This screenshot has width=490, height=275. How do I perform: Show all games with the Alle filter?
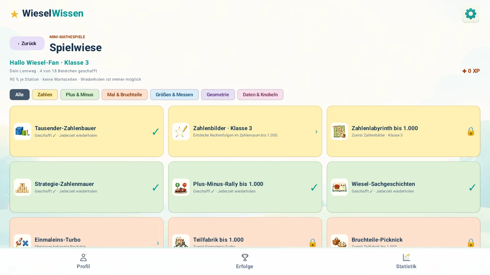tap(19, 95)
